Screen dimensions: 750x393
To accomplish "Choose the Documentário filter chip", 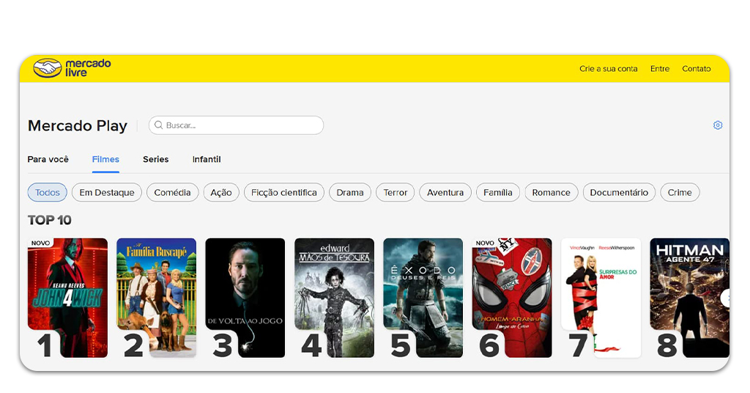I will (x=619, y=193).
